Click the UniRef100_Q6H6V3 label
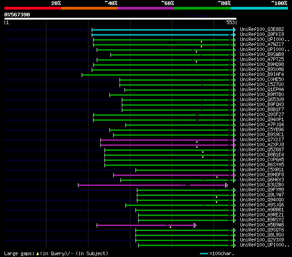 pyautogui.click(x=262, y=180)
